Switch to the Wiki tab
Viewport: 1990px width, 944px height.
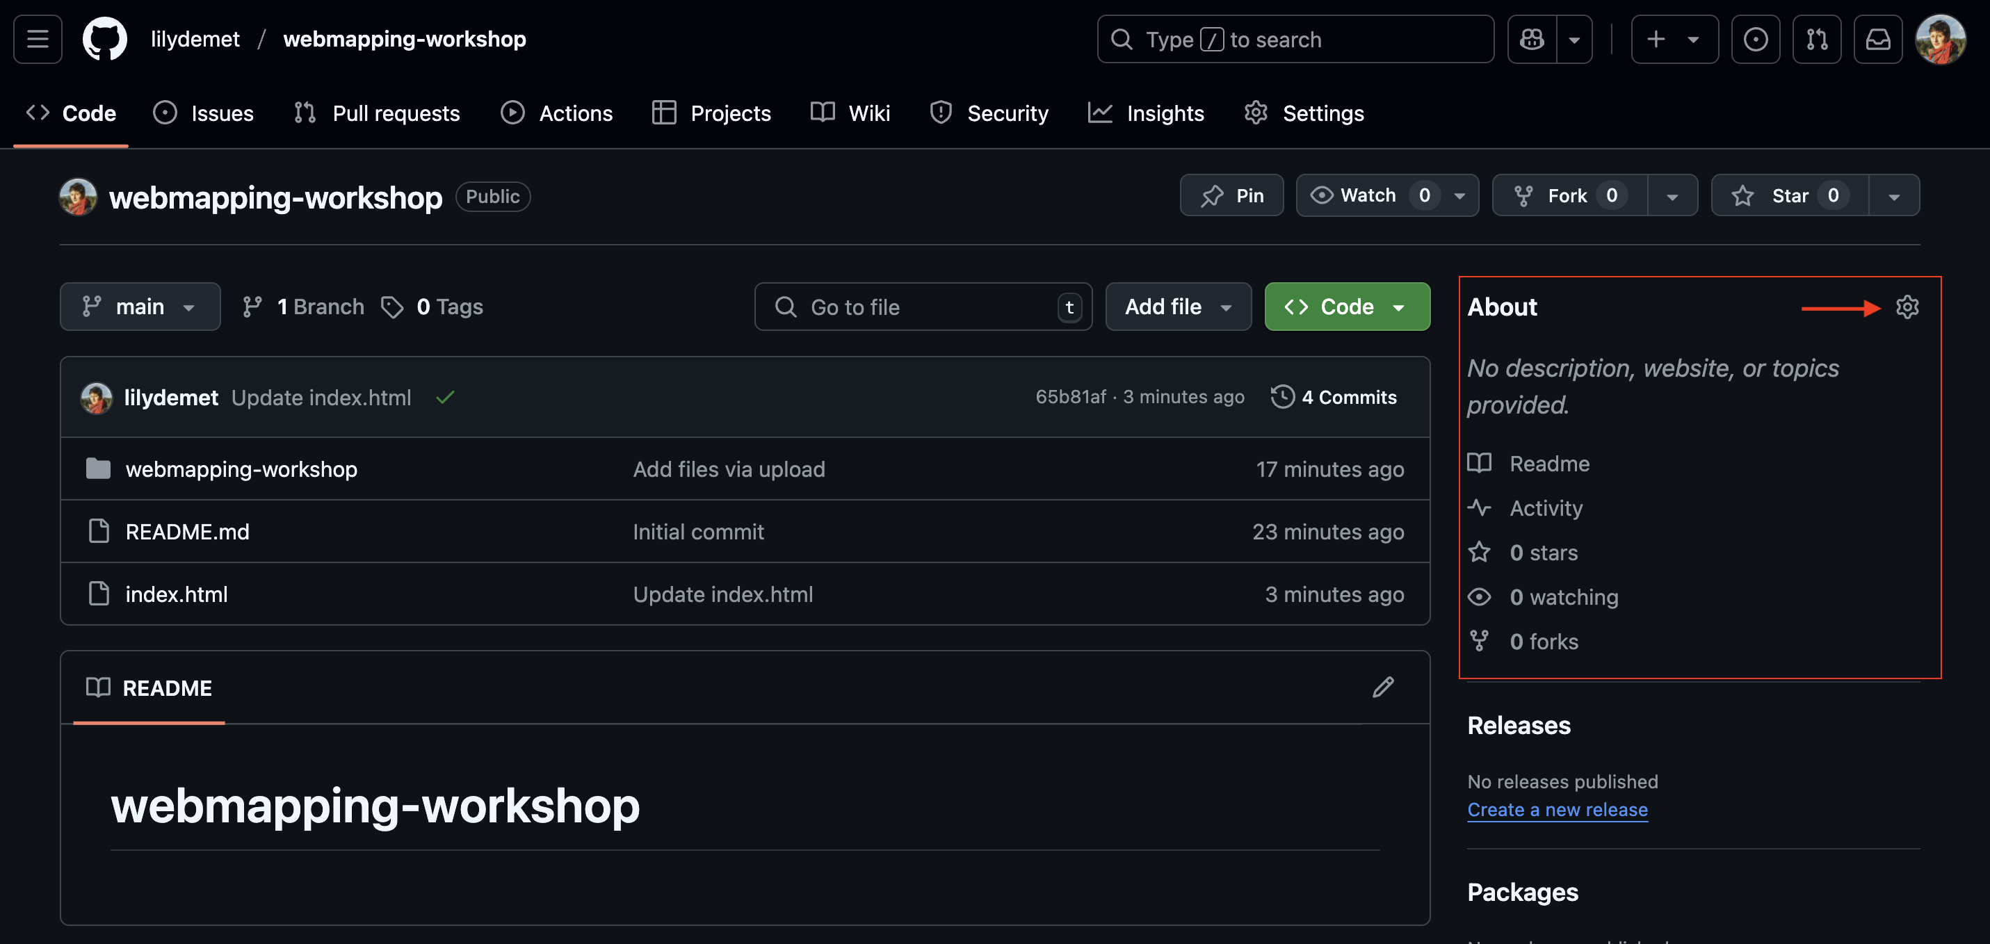[x=850, y=113]
